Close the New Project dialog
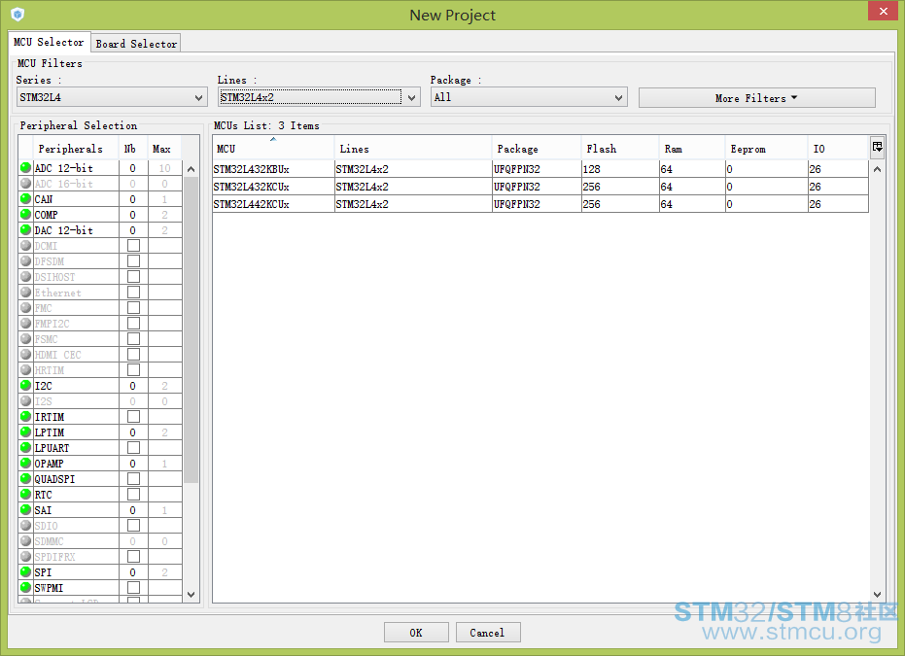The width and height of the screenshot is (905, 656). (883, 11)
